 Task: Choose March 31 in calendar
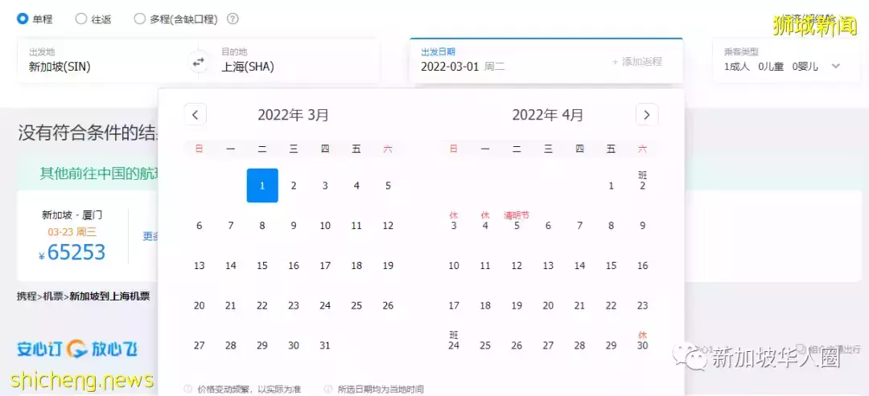(325, 345)
